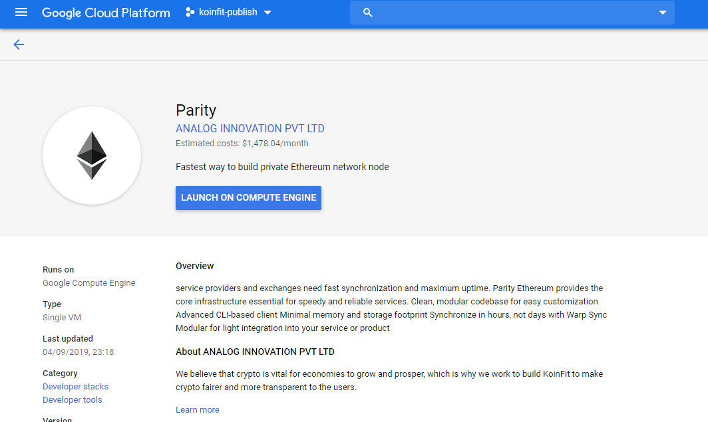Open ANALOG INNOVATION PVT LTD publisher link
This screenshot has height=422, width=708.
(250, 128)
